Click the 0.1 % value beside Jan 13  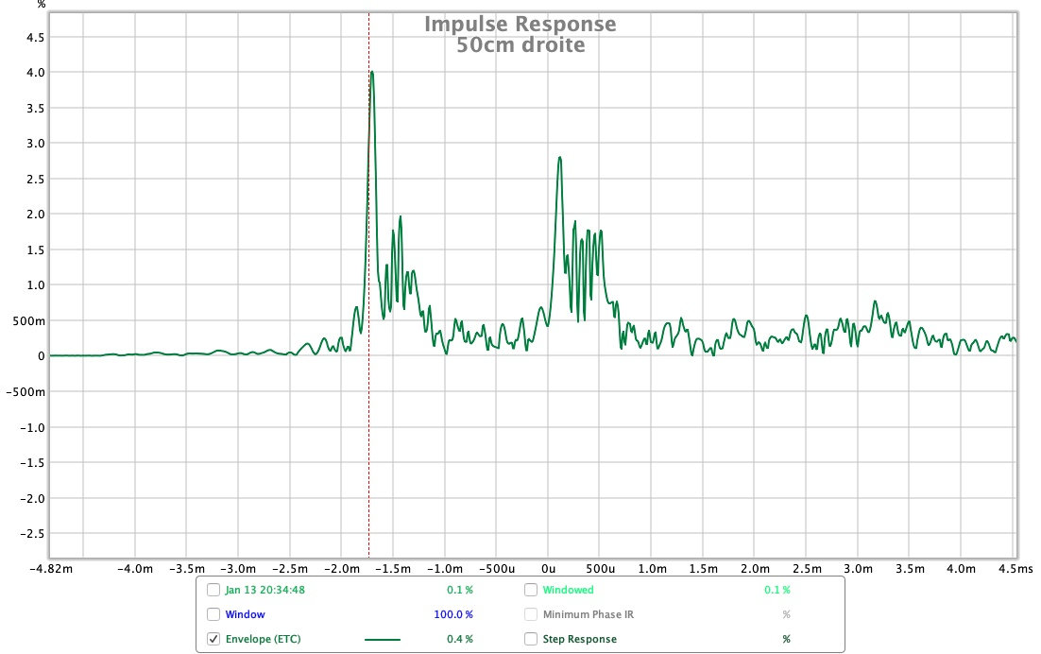pyautogui.click(x=460, y=590)
